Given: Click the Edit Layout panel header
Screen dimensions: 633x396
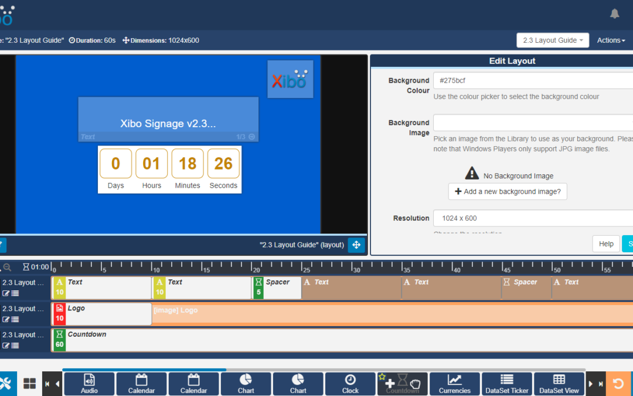Looking at the screenshot, I should coord(512,61).
